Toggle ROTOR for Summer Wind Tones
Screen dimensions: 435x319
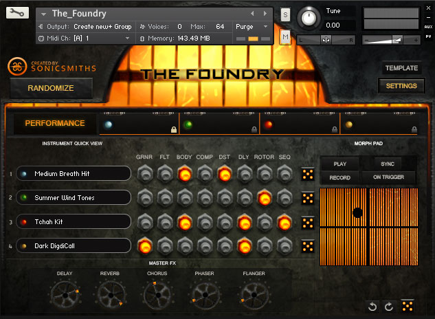coord(265,198)
